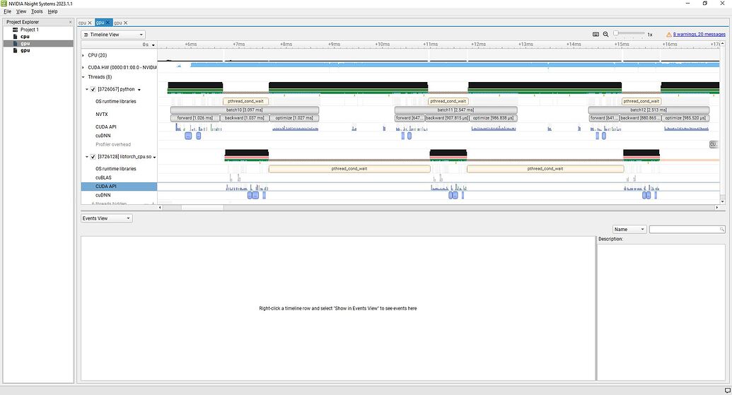
Task: Close the first cpu report tab
Action: (89, 23)
